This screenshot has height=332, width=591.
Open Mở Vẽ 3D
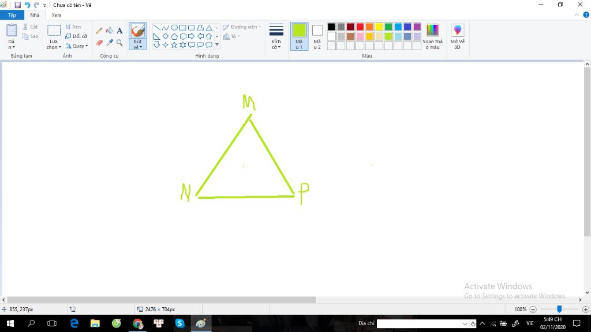click(457, 36)
